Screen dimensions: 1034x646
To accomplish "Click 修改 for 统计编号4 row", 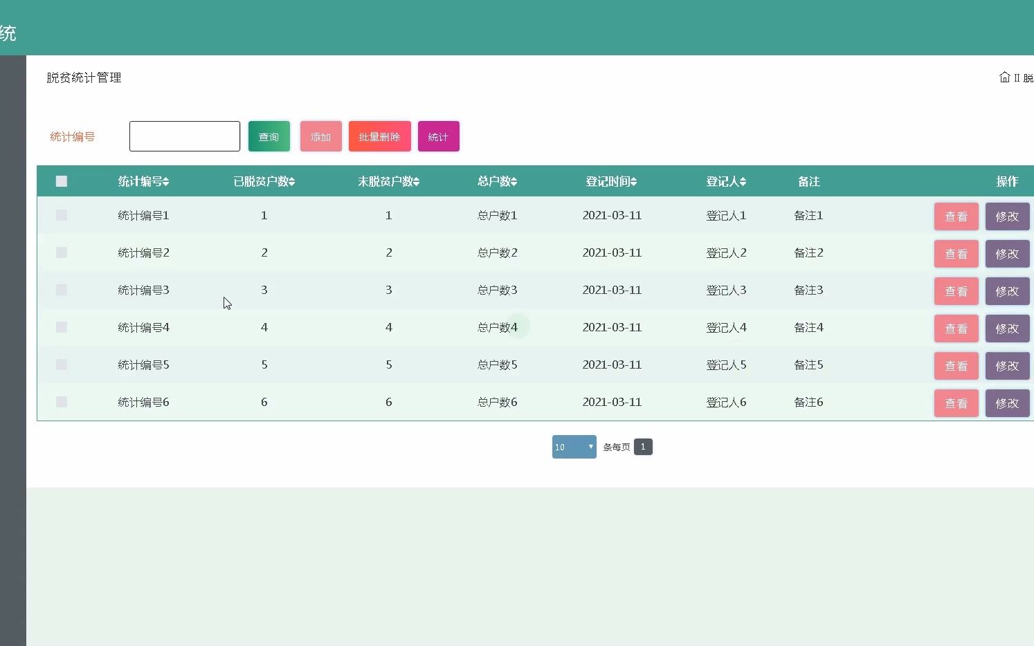I will click(x=1008, y=329).
